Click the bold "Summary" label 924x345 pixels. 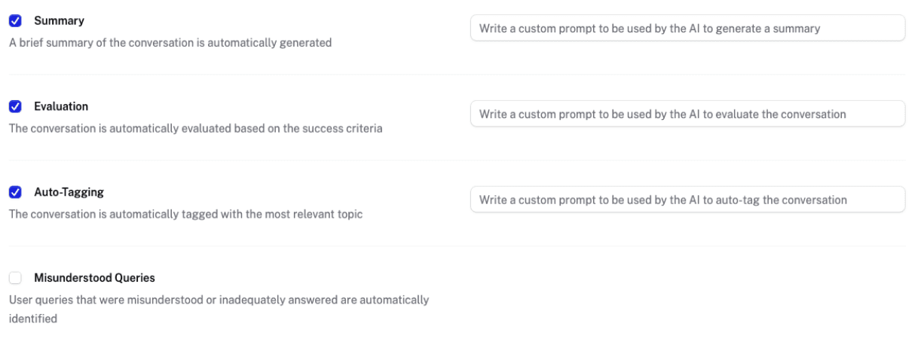click(x=59, y=21)
